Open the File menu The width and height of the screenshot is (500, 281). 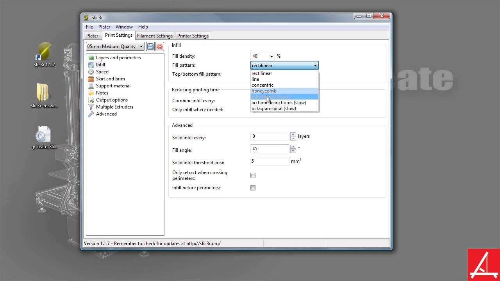click(x=89, y=27)
